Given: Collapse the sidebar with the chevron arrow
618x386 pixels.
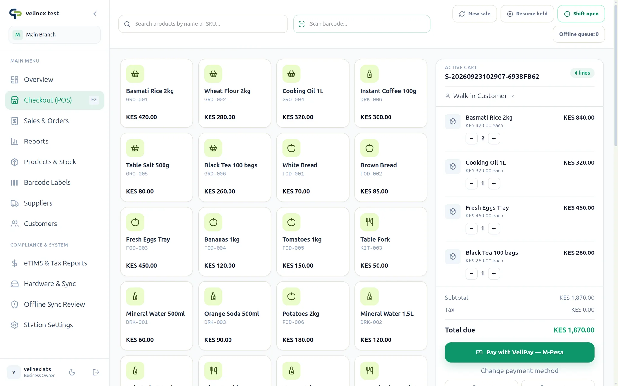Looking at the screenshot, I should coord(95,14).
